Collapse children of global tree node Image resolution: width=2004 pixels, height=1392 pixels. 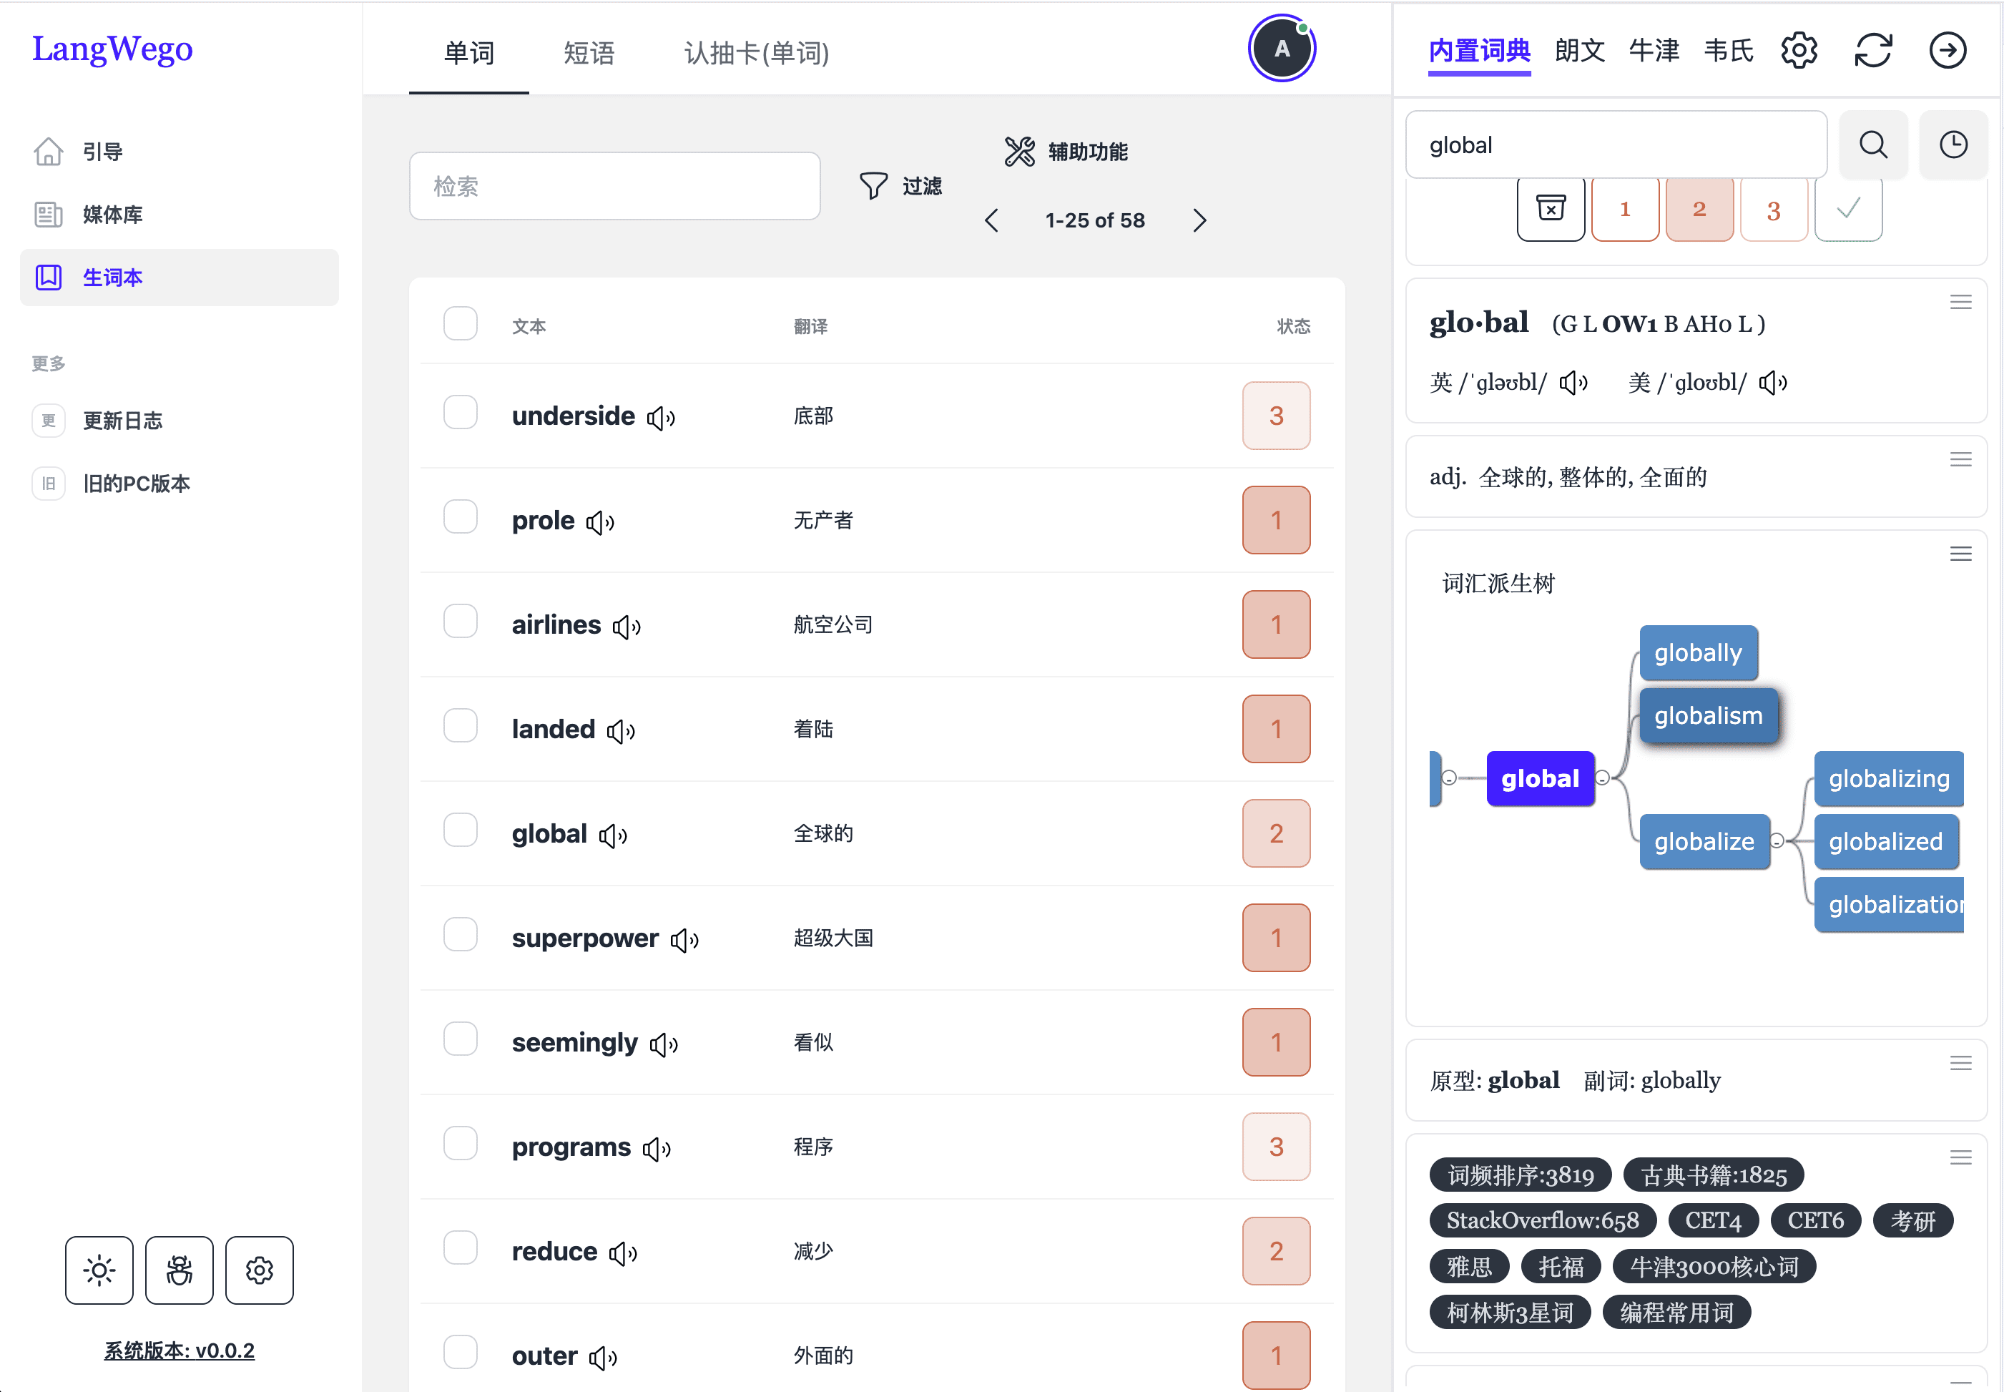click(x=1603, y=778)
